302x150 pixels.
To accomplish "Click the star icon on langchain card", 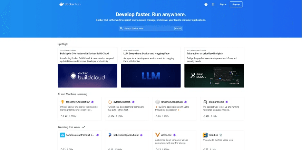I will point(157,116).
